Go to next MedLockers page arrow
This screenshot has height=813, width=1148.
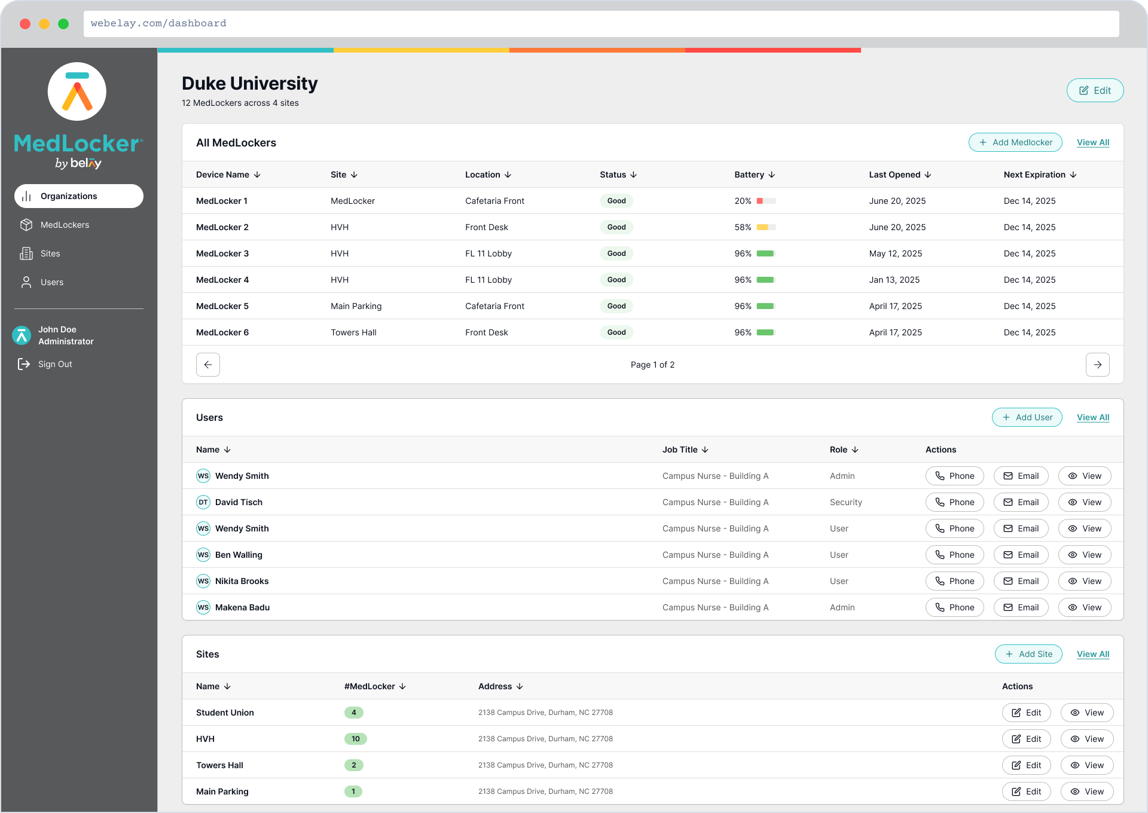click(1097, 365)
